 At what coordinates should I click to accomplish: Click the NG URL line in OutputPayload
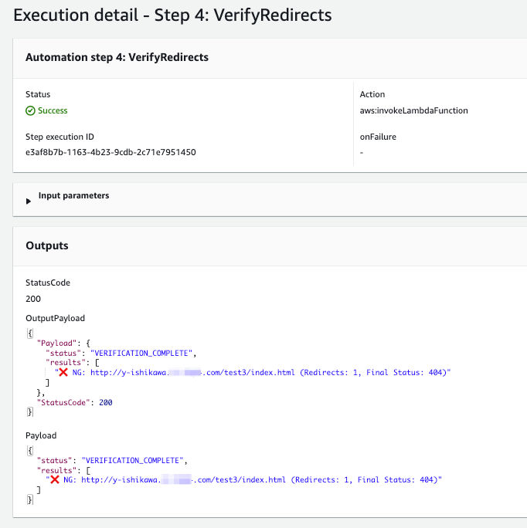[253, 372]
